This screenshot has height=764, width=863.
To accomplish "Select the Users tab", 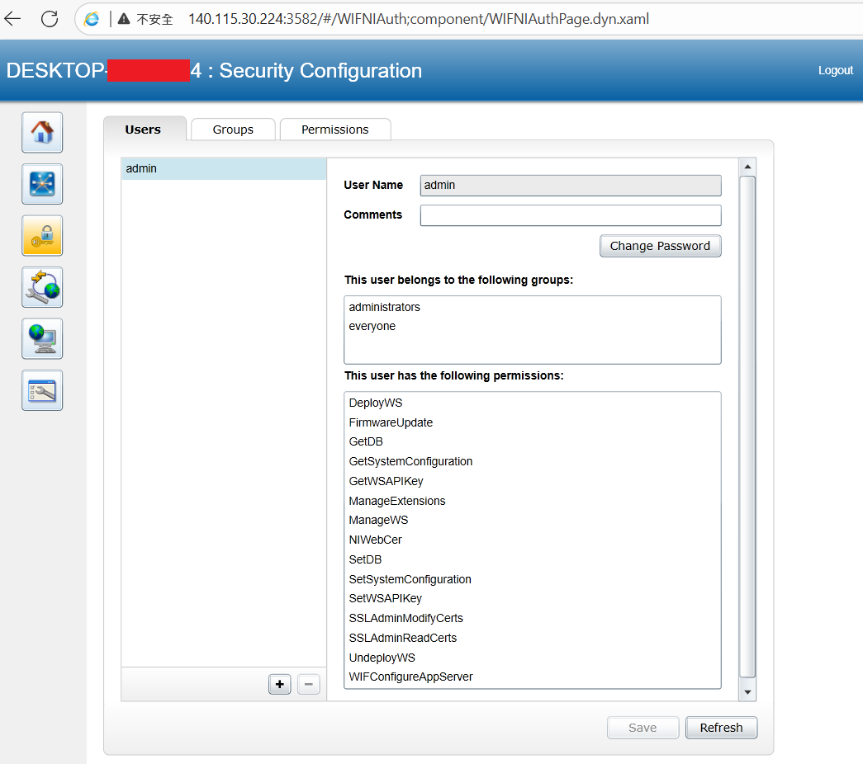I will (x=143, y=130).
